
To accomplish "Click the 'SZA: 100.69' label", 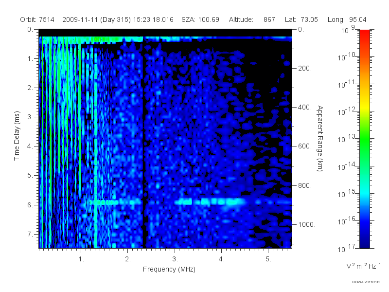I will tap(200, 19).
